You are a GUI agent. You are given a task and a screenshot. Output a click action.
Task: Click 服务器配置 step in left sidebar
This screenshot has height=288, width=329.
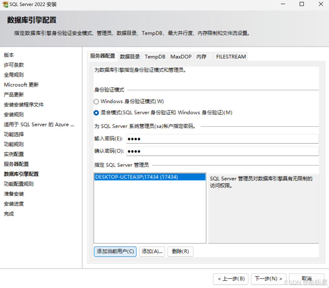click(x=16, y=164)
